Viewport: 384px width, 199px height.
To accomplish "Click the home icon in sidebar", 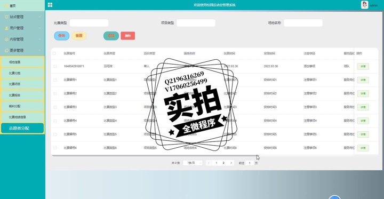I will tap(6, 6).
